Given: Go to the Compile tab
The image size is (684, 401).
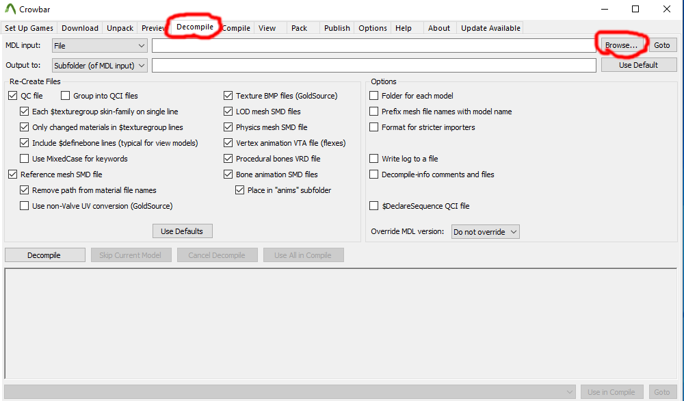Looking at the screenshot, I should 236,28.
